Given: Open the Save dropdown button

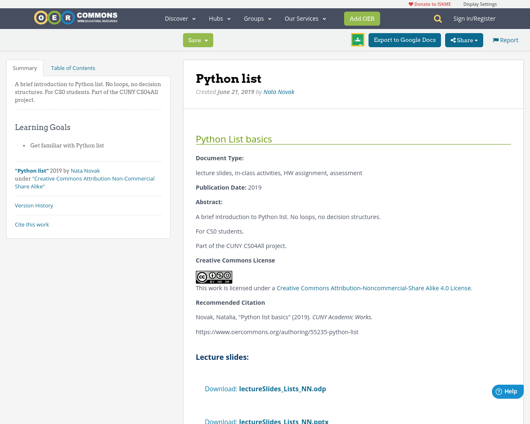Looking at the screenshot, I should [198, 40].
